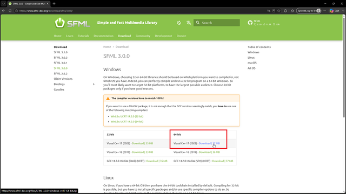Jump to macOS in table of contents
Screen dimensions: 346x194
(x=252, y=63)
